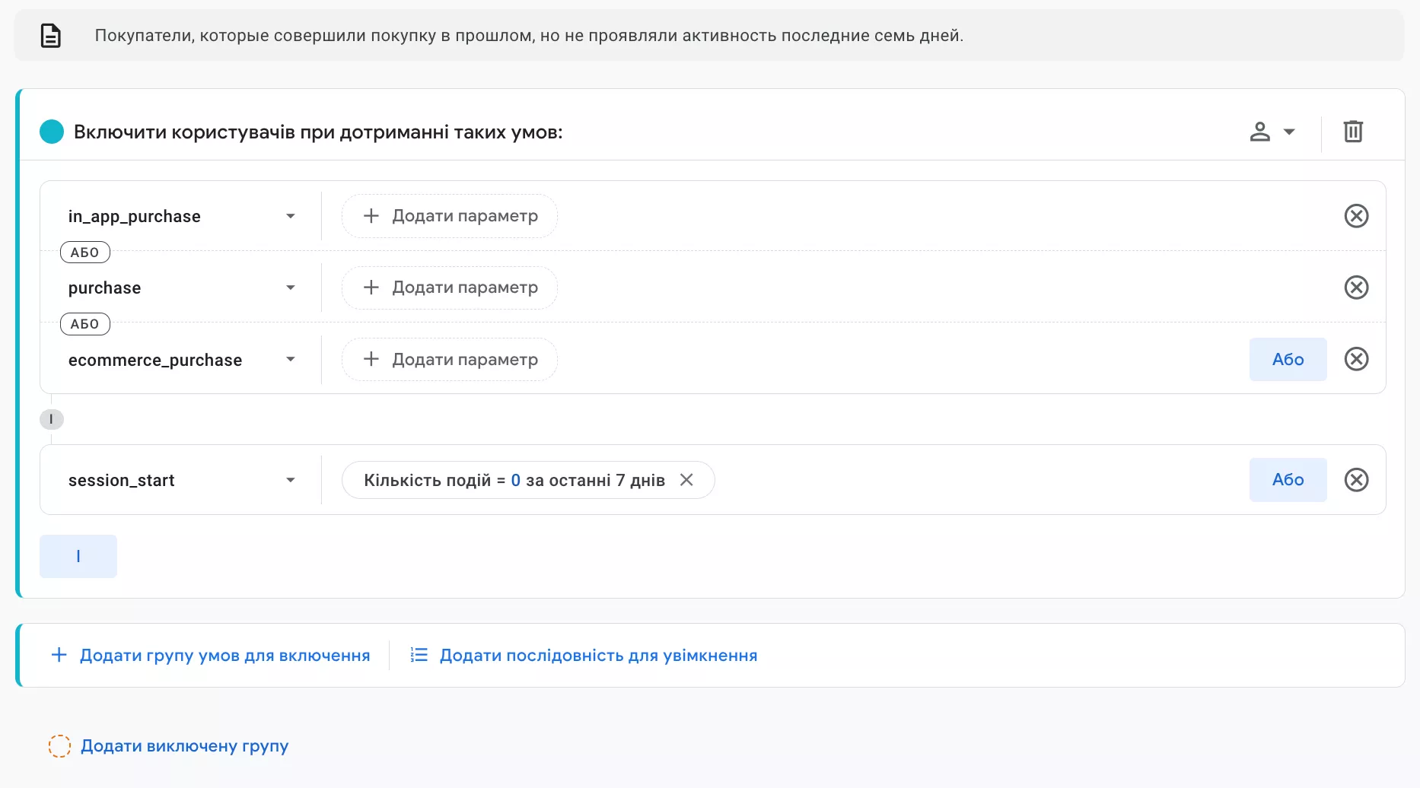This screenshot has height=788, width=1420.
Task: Toggle the Або button next to session_start
Action: pos(1288,479)
